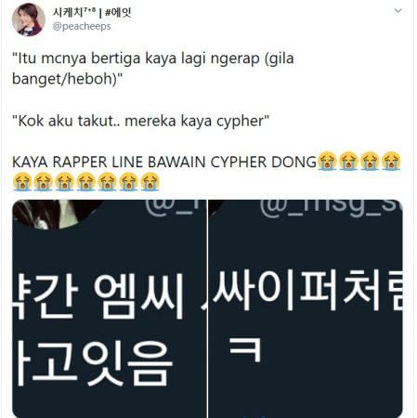Click the @_msg_s handle in right image
417x418 pixels.
pyautogui.click(x=331, y=207)
